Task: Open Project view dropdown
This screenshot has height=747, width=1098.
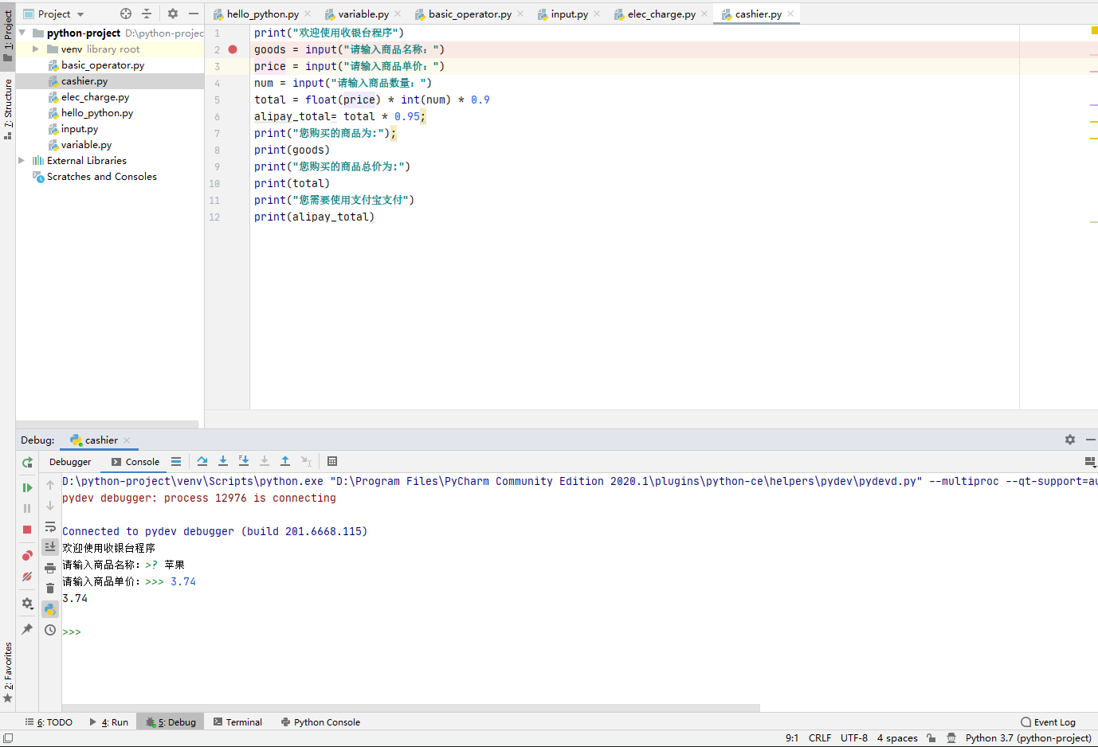Action: tap(54, 14)
